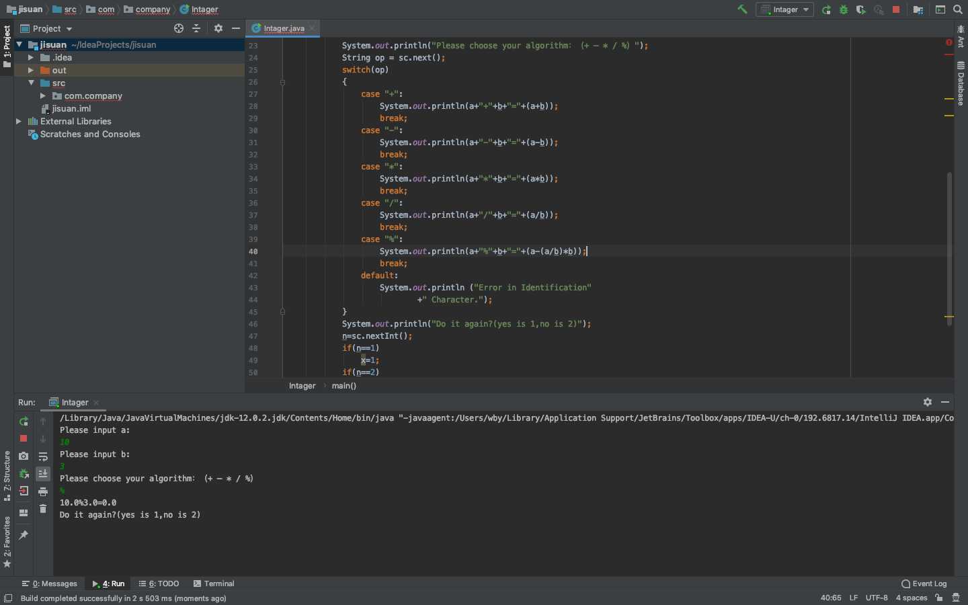Click the Exit icon in Run panel

tap(24, 491)
